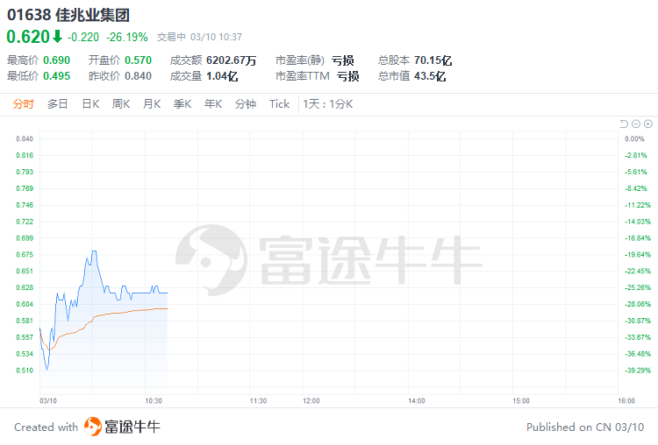Viewport: 658px width, 445px height.
Task: Click the blue price line peak near 0.675
Action: click(x=95, y=251)
